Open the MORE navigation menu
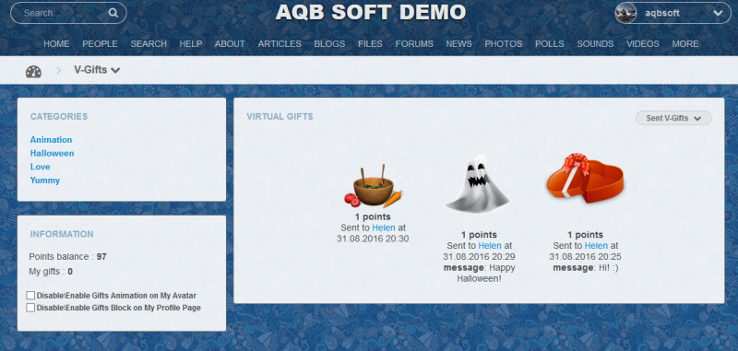738x351 pixels. (685, 43)
